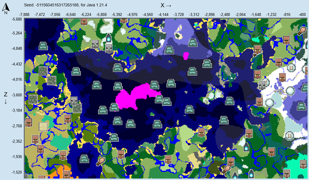Image resolution: width=309 pixels, height=180 pixels.
Task: Click the 'X →' axis title
Action: (166, 5)
